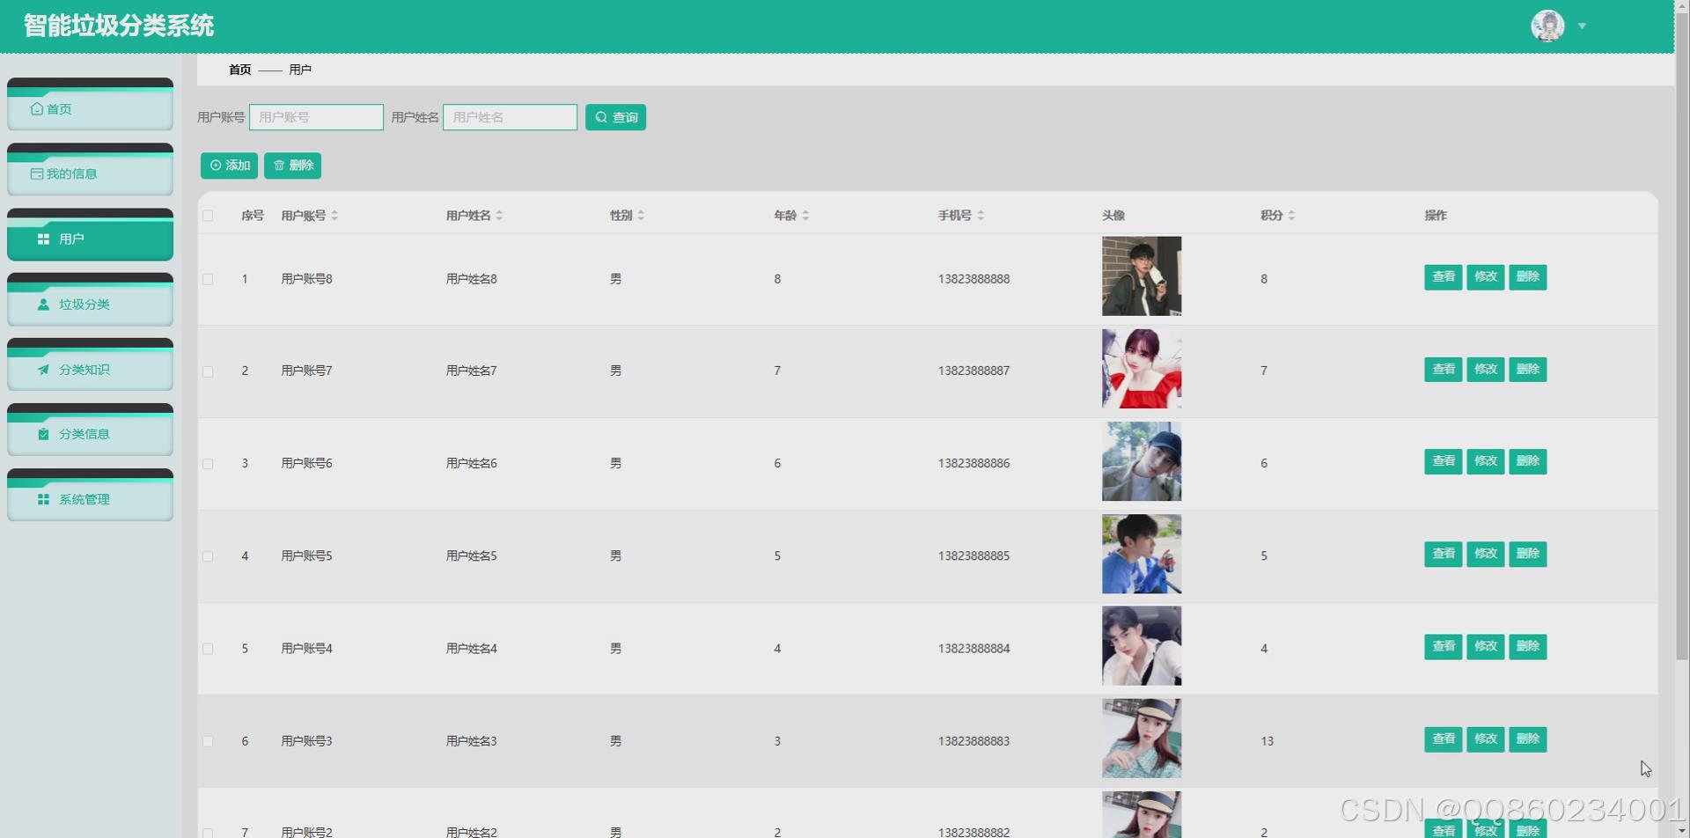The height and width of the screenshot is (838, 1690).
Task: Click 修改 for 用户账号5
Action: point(1486,555)
